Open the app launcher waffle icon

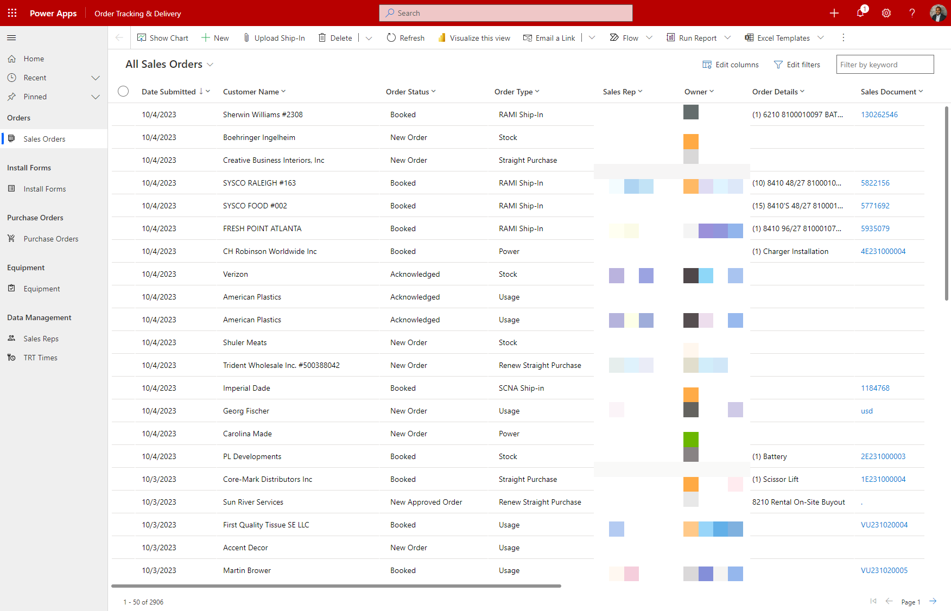[x=12, y=13]
